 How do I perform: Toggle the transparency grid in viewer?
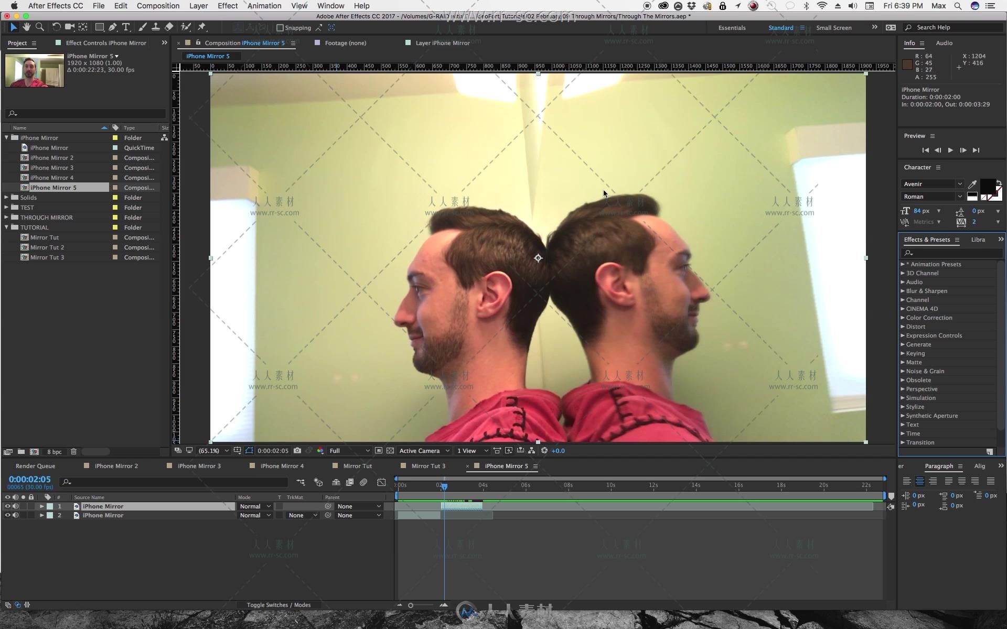390,451
